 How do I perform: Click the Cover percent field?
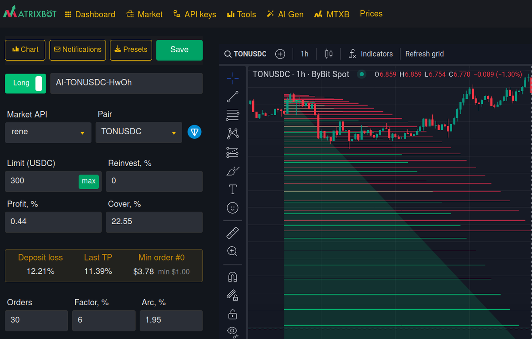[154, 222]
